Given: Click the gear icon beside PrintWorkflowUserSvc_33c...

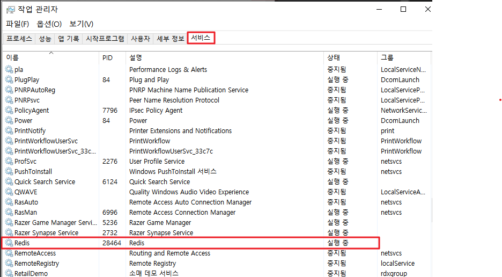Looking at the screenshot, I should point(9,151).
